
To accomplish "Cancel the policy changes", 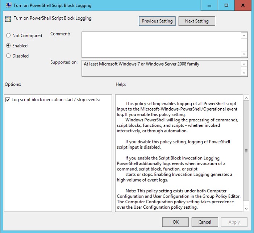I will 205,222.
